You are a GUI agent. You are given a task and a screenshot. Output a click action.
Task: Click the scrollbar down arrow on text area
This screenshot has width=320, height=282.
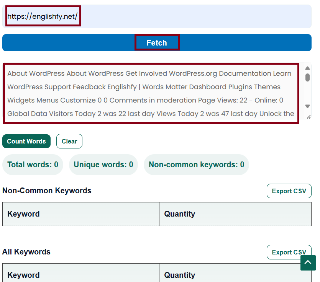coord(307,106)
